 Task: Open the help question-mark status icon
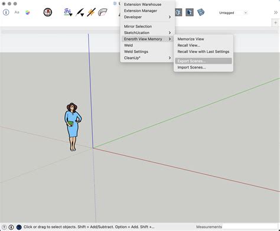(x=19, y=227)
